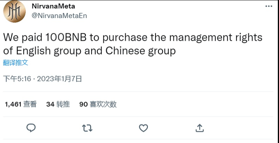279x143 pixels.
Task: Click the 转推 label text
Action: (63, 104)
